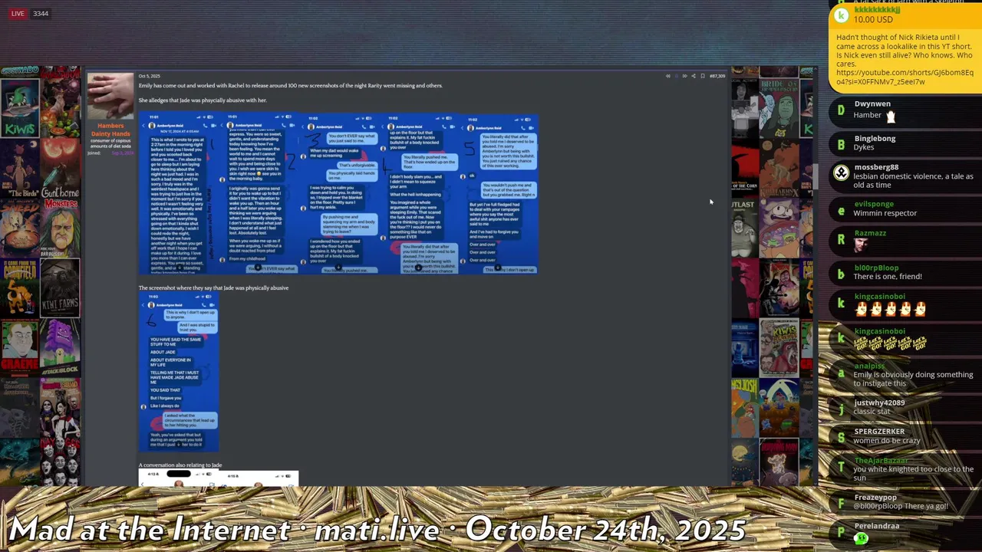Click the LIVE indicator badge
Viewport: 982px width, 552px height.
[18, 14]
